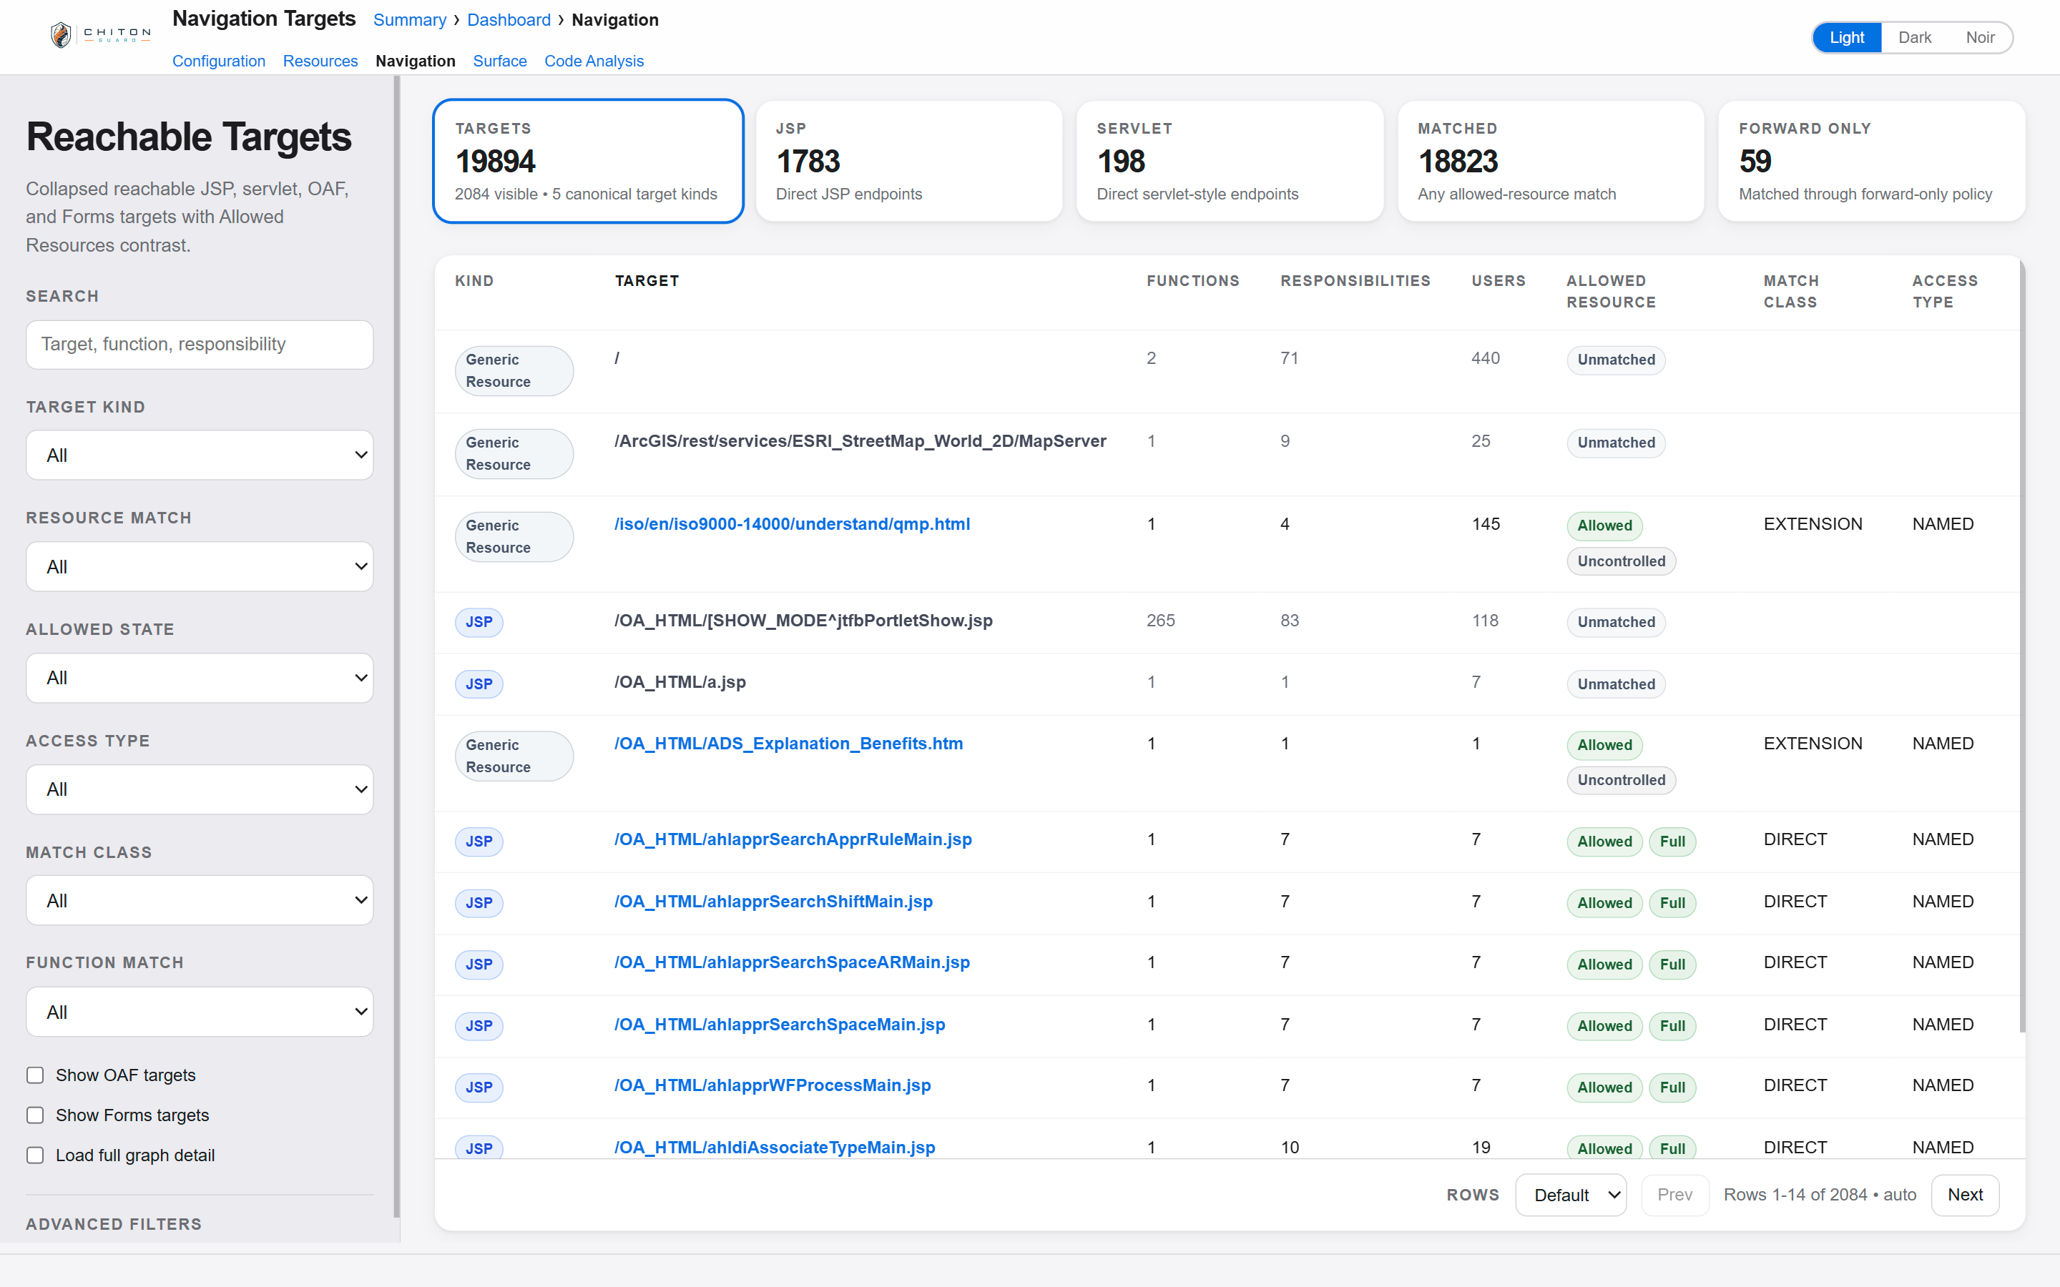The width and height of the screenshot is (2060, 1287).
Task: Click 265 functions count value
Action: coord(1160,621)
